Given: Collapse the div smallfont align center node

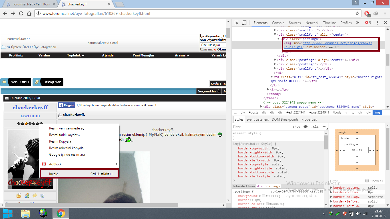Looking at the screenshot, I should tap(275, 35).
